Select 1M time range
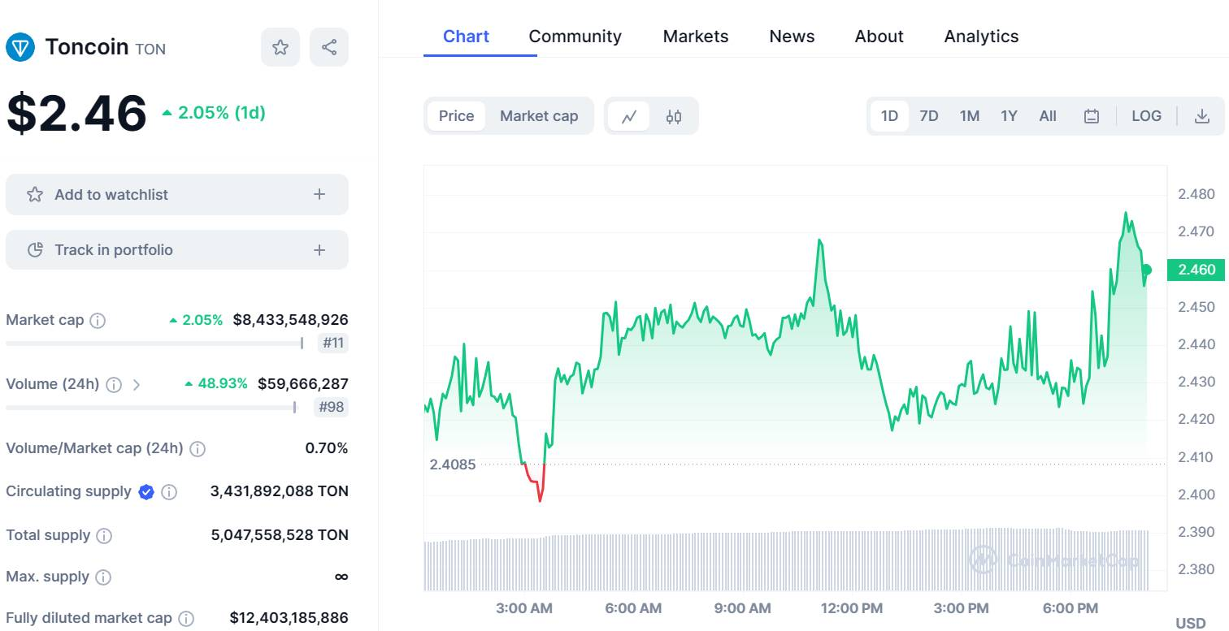 pyautogui.click(x=969, y=116)
